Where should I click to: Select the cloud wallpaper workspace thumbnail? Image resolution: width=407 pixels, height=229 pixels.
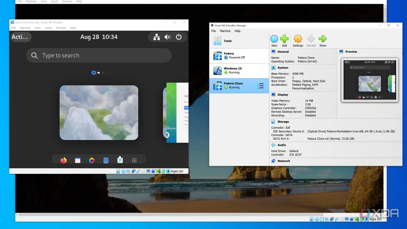pyautogui.click(x=99, y=112)
